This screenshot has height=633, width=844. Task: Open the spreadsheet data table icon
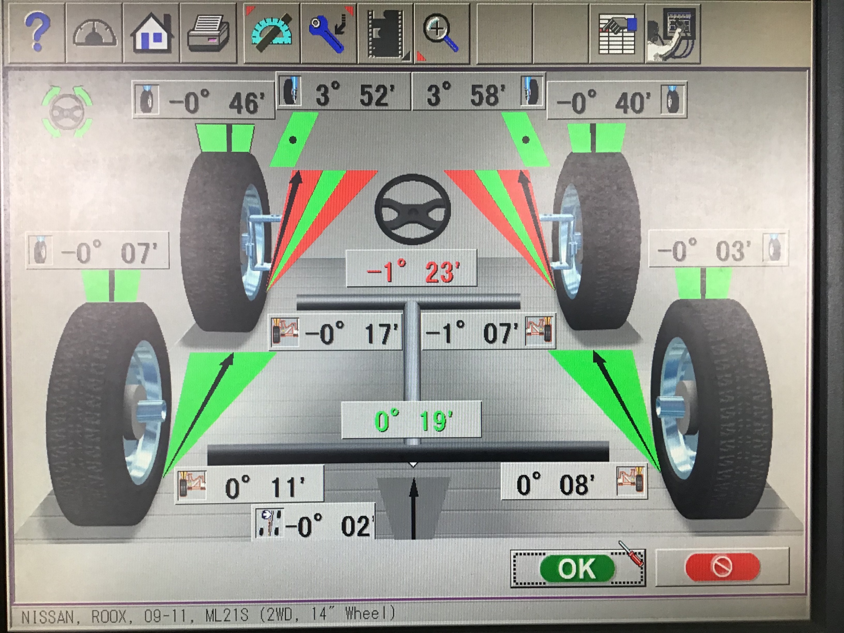point(617,33)
